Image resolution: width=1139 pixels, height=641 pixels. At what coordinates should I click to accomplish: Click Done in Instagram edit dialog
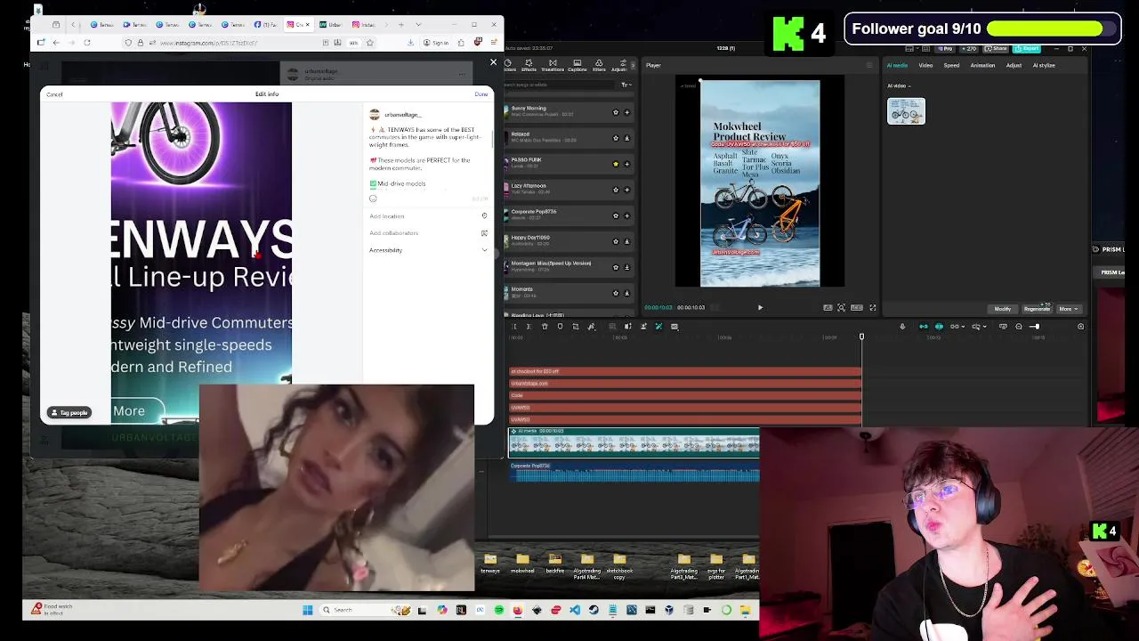[x=481, y=94]
